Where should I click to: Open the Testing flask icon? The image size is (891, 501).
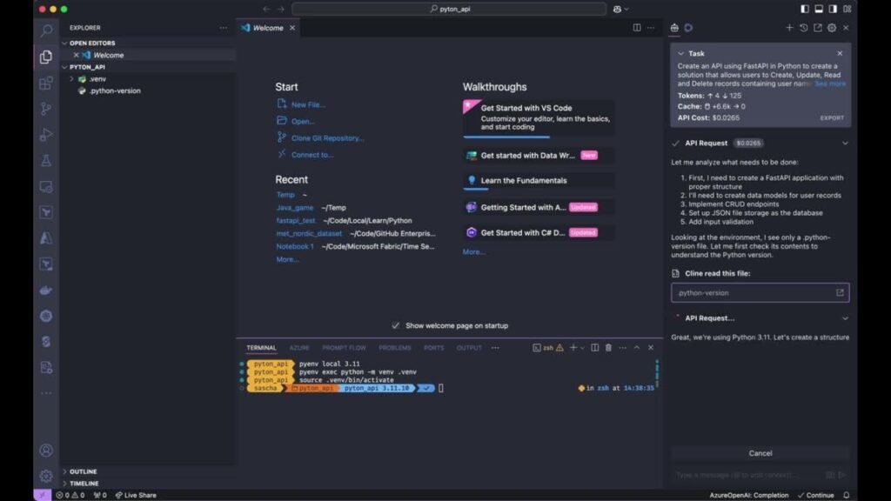point(46,161)
